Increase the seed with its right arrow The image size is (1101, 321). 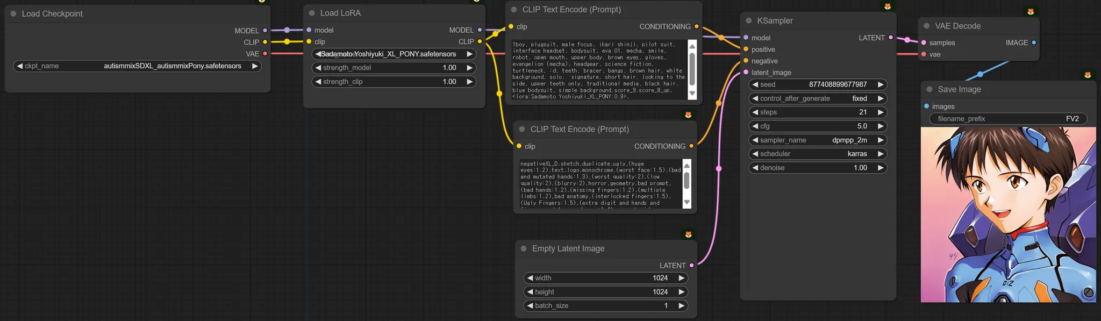point(881,84)
